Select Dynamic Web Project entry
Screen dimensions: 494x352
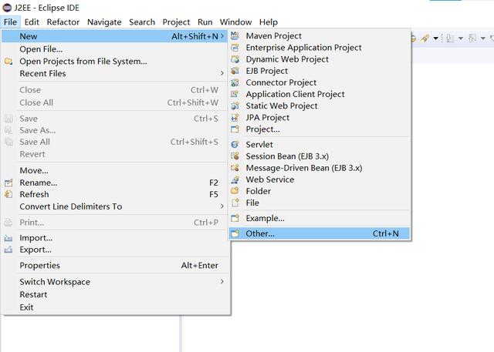click(320, 59)
